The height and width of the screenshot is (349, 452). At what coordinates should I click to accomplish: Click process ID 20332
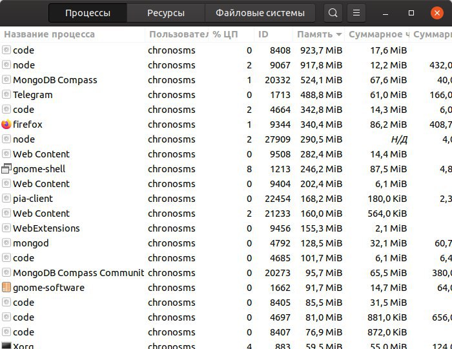click(278, 80)
